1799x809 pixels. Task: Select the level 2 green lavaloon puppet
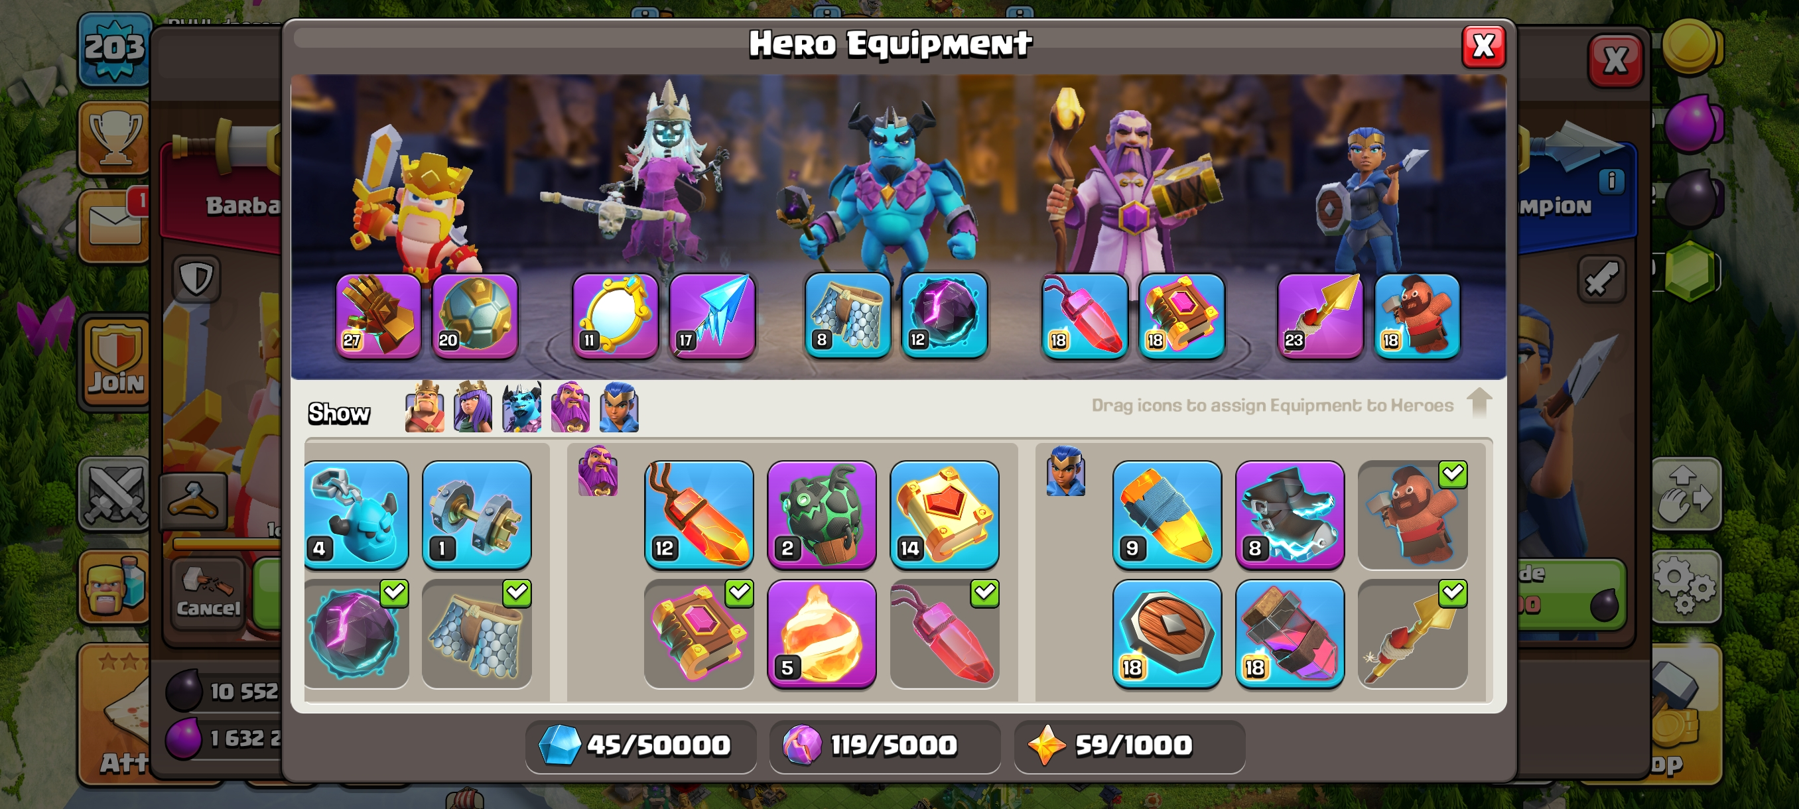point(821,515)
